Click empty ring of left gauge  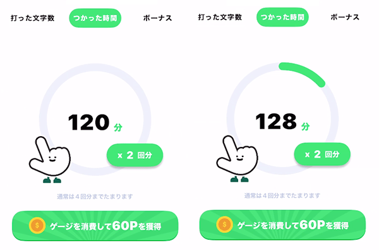tap(95, 67)
